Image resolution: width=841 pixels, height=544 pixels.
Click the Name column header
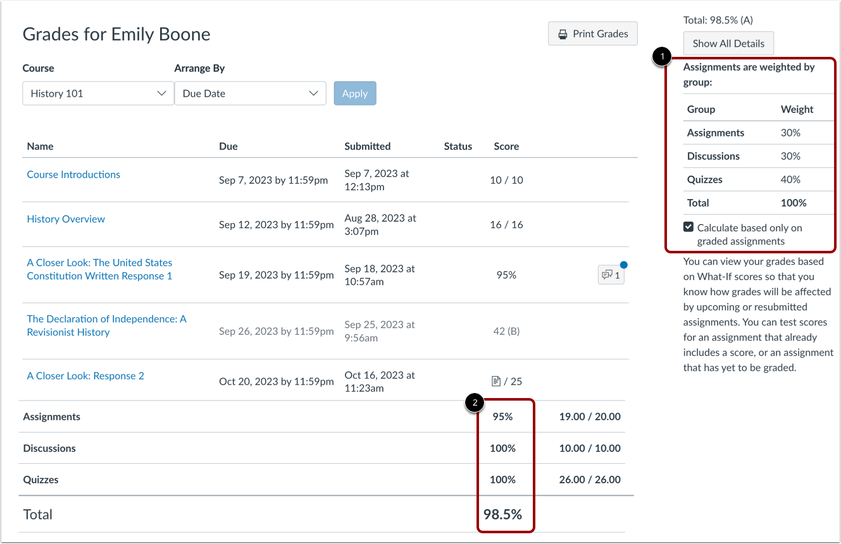(40, 146)
